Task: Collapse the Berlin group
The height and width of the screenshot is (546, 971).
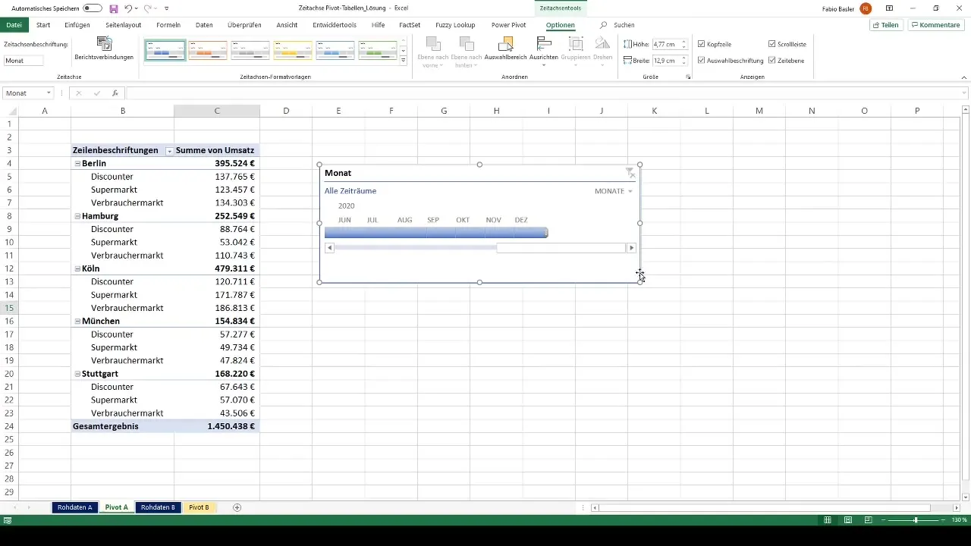Action: (77, 163)
